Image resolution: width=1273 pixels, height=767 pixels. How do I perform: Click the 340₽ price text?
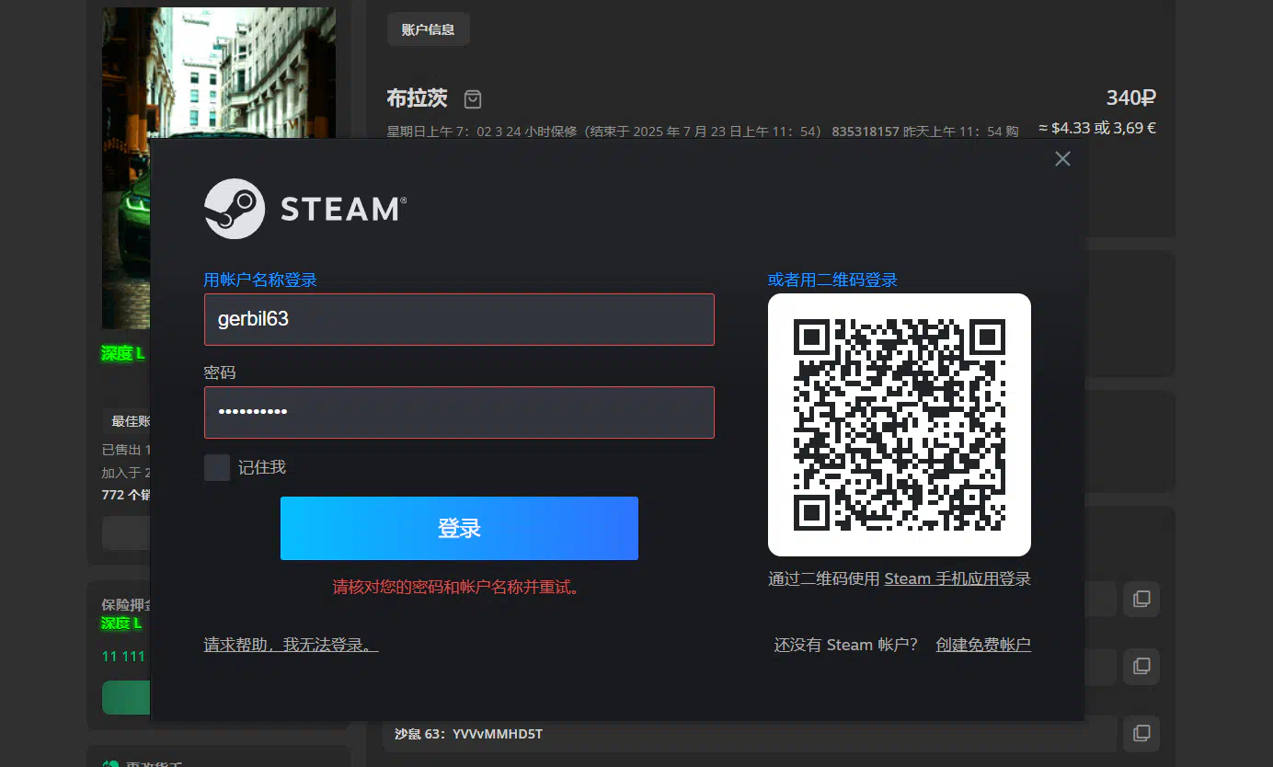click(x=1130, y=97)
